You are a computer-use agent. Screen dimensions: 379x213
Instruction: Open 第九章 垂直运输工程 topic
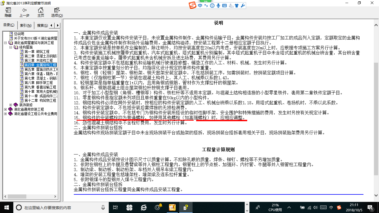40,87
